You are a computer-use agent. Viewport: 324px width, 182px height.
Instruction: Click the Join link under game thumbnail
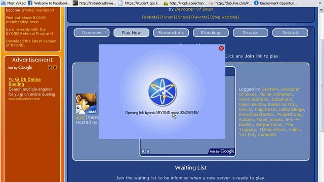(x=80, y=117)
